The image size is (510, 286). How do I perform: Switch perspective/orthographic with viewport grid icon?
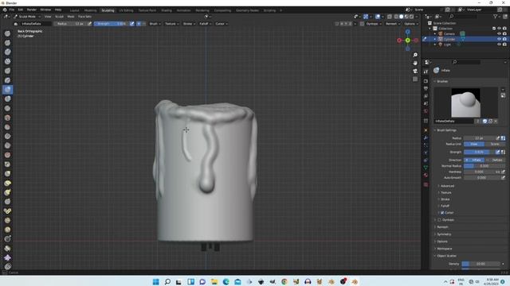pyautogui.click(x=415, y=79)
